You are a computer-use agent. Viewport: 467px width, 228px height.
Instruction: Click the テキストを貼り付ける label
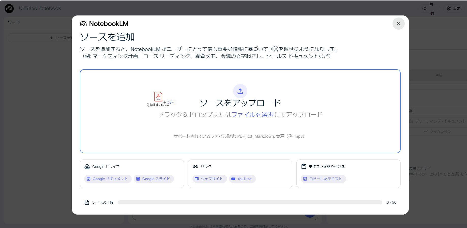(x=327, y=167)
